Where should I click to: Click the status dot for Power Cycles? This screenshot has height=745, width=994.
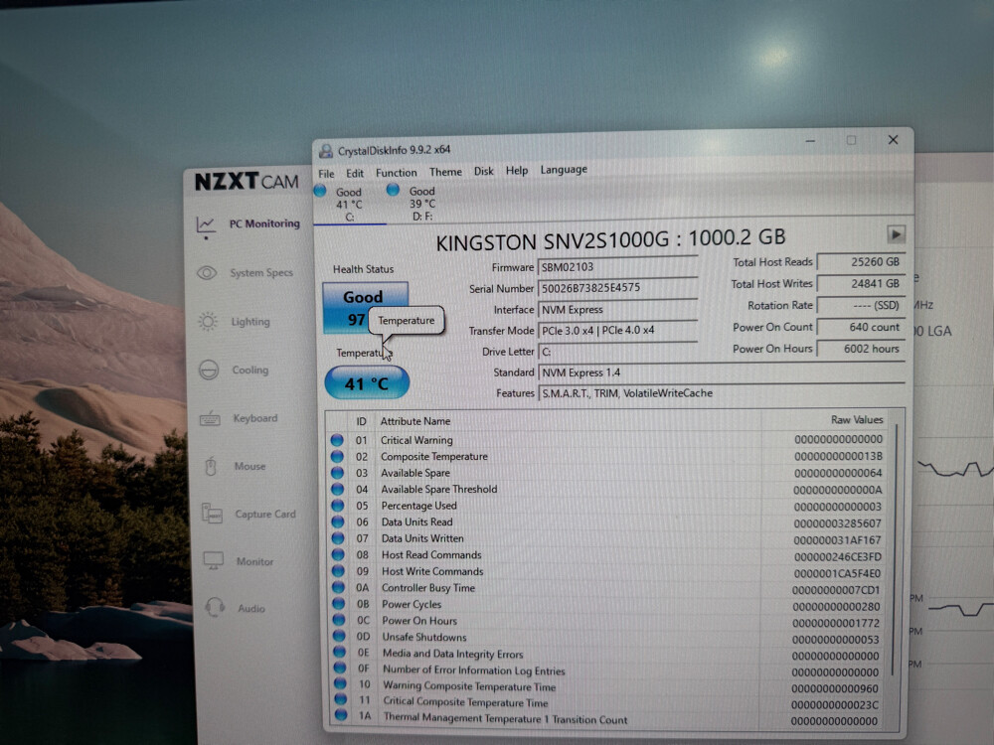pyautogui.click(x=339, y=604)
